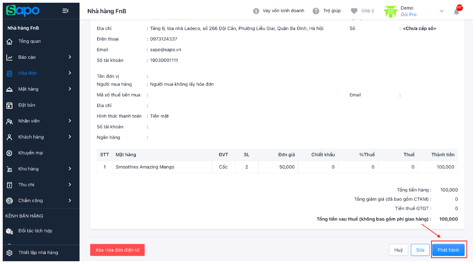476x264 pixels.
Task: Go to Chấm công menu item
Action: 30,201
